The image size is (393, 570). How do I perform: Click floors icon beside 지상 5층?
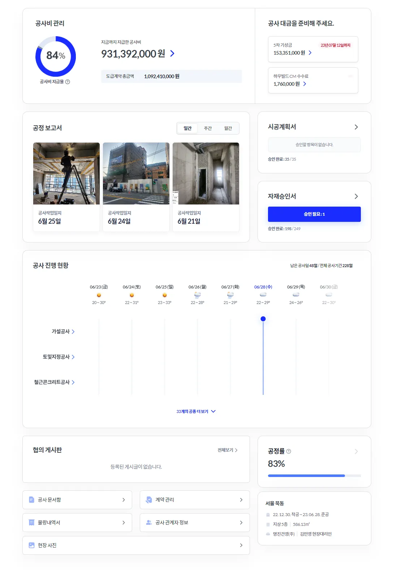coord(268,524)
